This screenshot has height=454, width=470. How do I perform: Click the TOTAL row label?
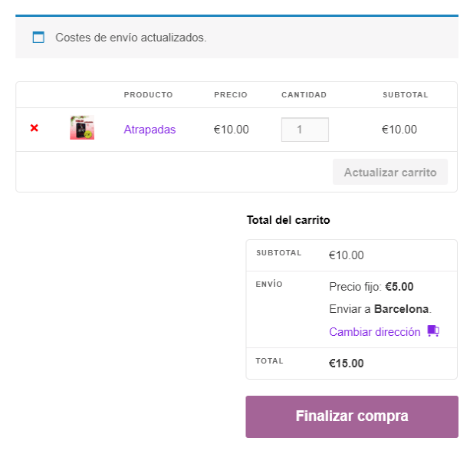coord(269,360)
